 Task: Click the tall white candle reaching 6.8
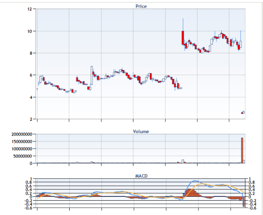(x=92, y=74)
